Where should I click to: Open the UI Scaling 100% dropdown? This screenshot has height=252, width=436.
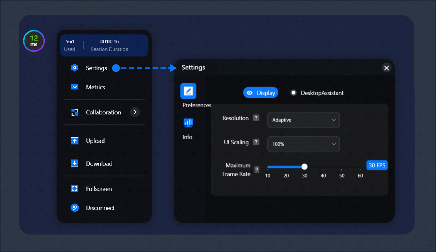303,144
